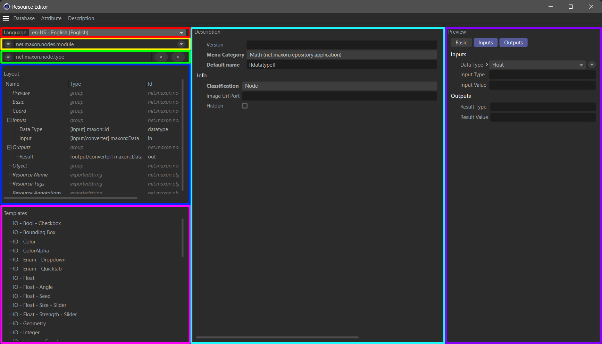Viewport: 602px width, 344px height.
Task: Go to previous node with < button
Action: (x=161, y=57)
